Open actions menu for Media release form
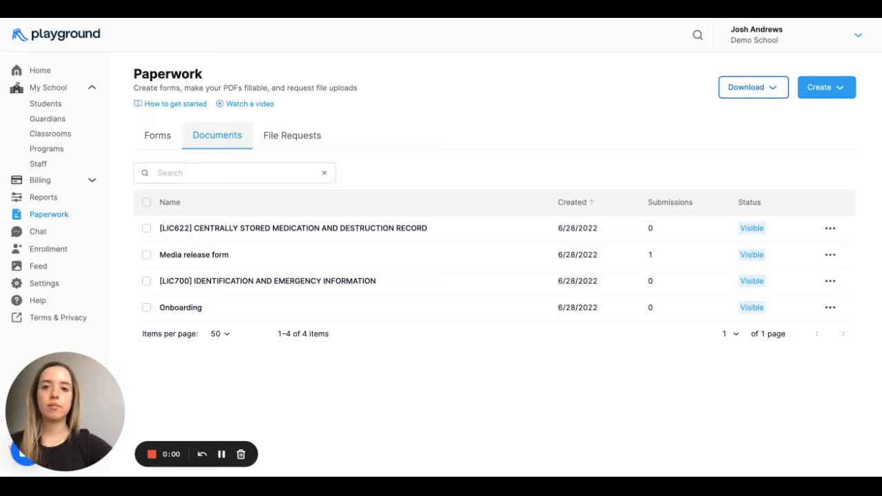882x496 pixels. pos(830,255)
